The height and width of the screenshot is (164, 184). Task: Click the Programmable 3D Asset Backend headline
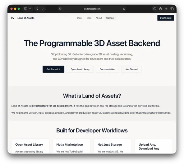(92, 43)
